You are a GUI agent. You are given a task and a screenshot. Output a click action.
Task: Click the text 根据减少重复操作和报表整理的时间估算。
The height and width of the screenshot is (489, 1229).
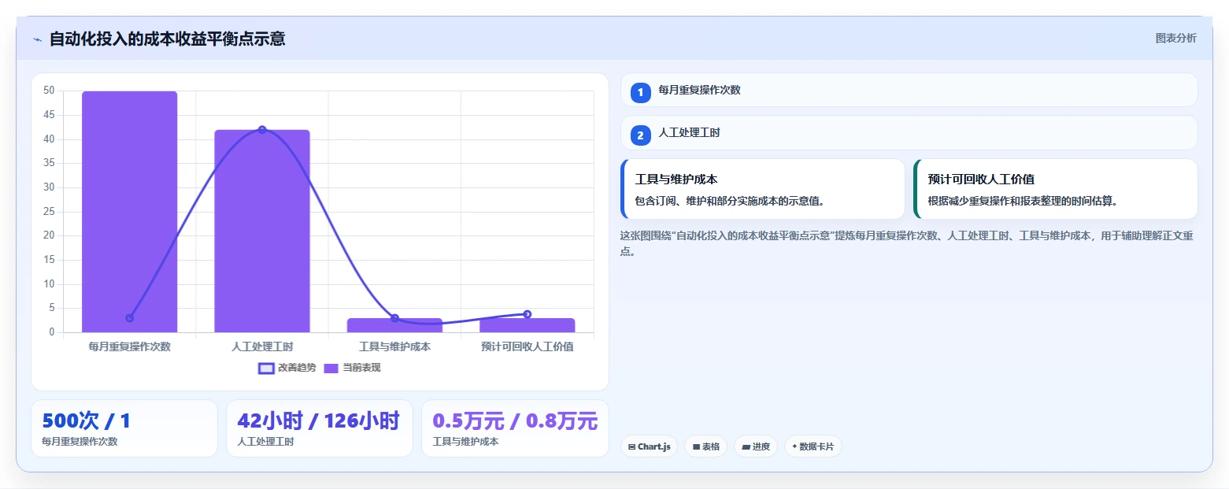(x=1023, y=201)
